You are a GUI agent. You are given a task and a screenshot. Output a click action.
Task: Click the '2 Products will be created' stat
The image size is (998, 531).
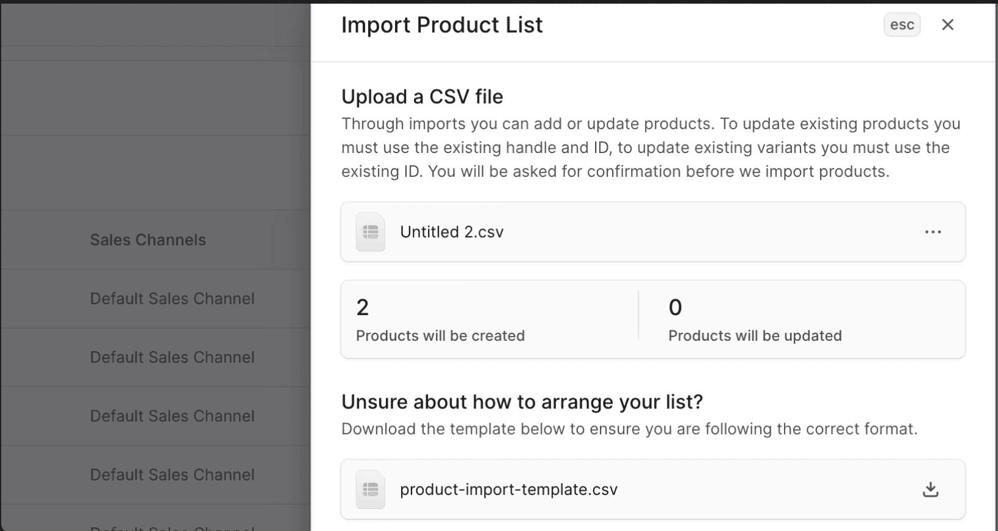coord(439,320)
